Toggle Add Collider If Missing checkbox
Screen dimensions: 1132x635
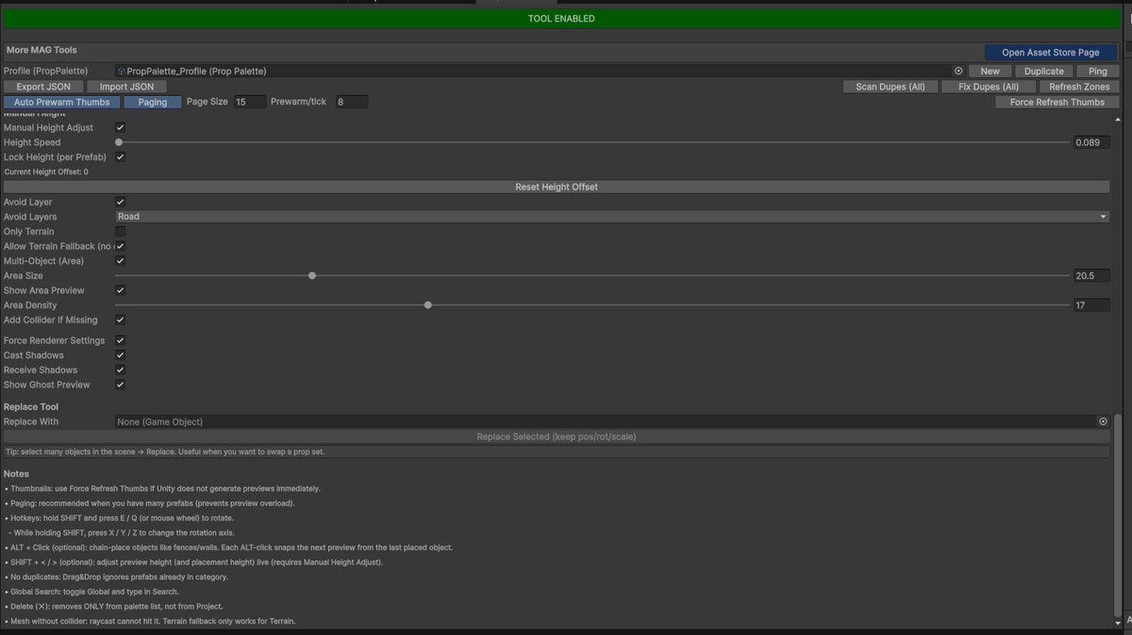120,320
